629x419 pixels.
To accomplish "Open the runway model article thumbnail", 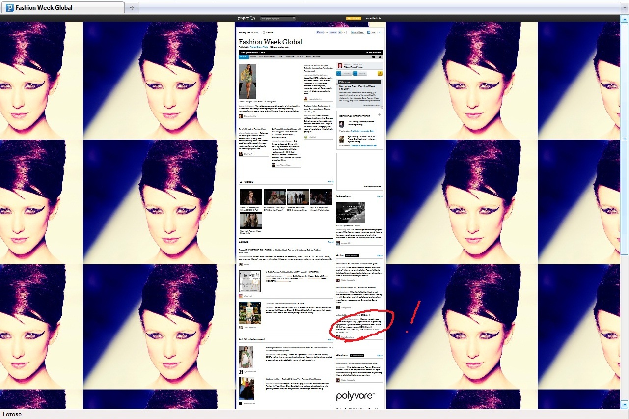I will (247, 82).
